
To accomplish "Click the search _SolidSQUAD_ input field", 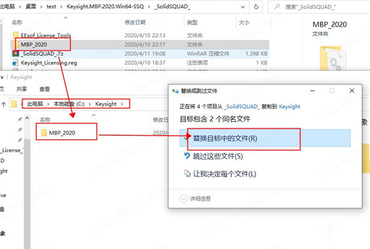I will click(319, 7).
